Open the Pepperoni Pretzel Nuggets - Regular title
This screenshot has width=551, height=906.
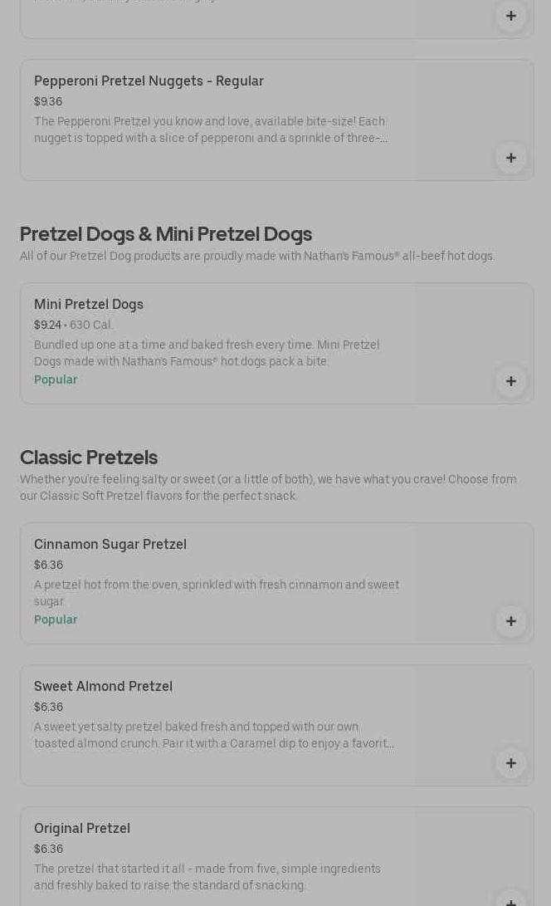(149, 81)
